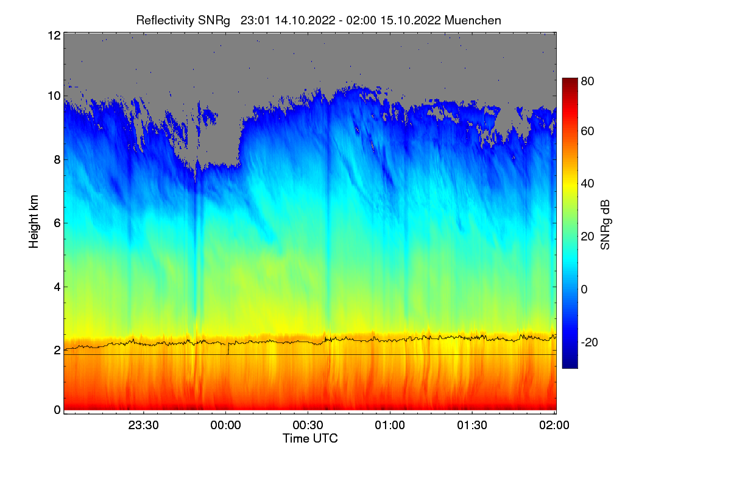731x487 pixels.
Task: Click the colorbar value 0
Action: click(585, 289)
